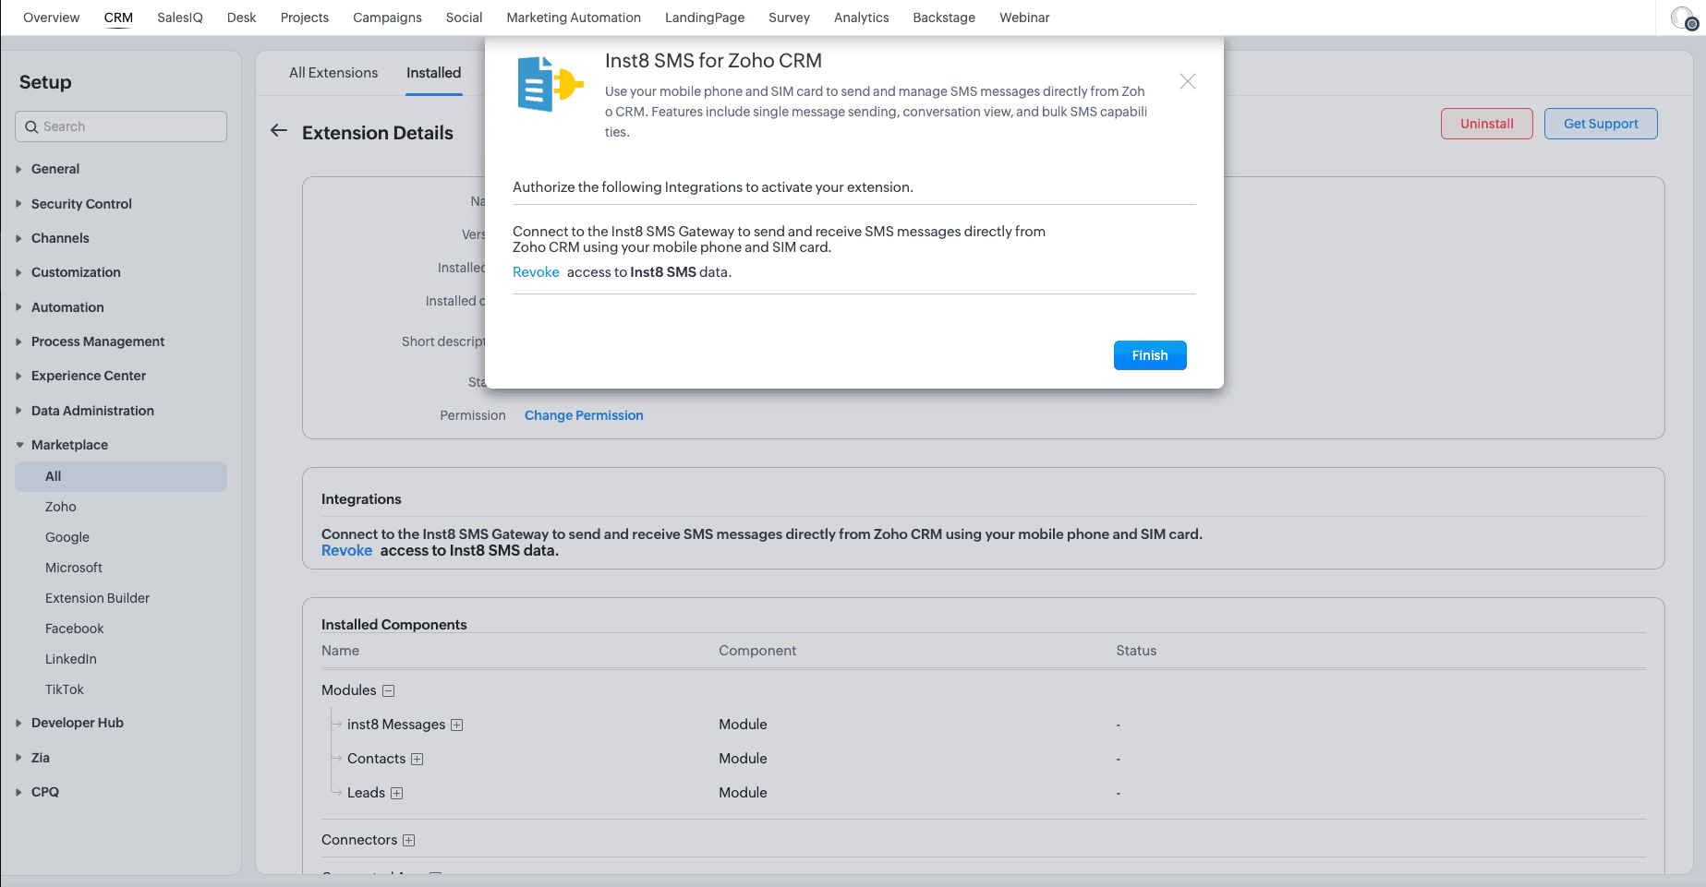Viewport: 1706px width, 887px height.
Task: Open TikTok marketplace category
Action: pos(65,689)
